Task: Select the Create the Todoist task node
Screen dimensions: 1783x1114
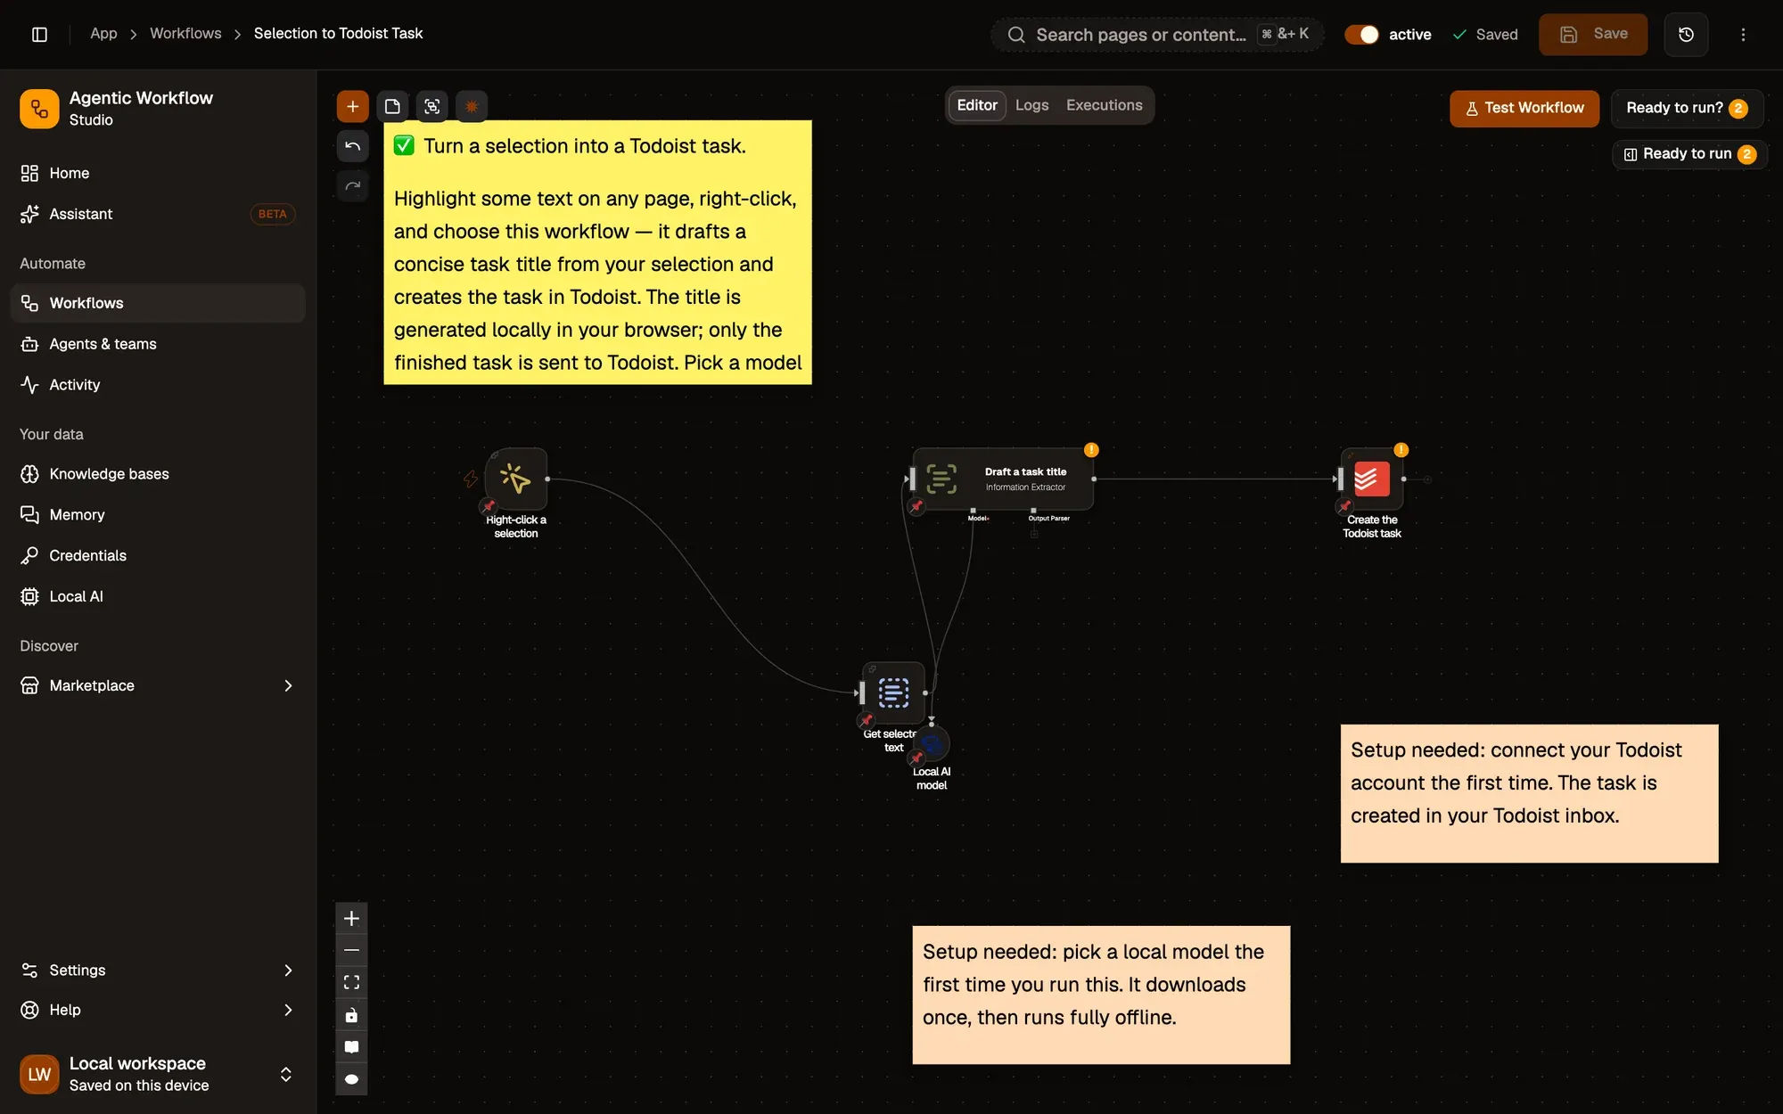Action: (x=1372, y=479)
